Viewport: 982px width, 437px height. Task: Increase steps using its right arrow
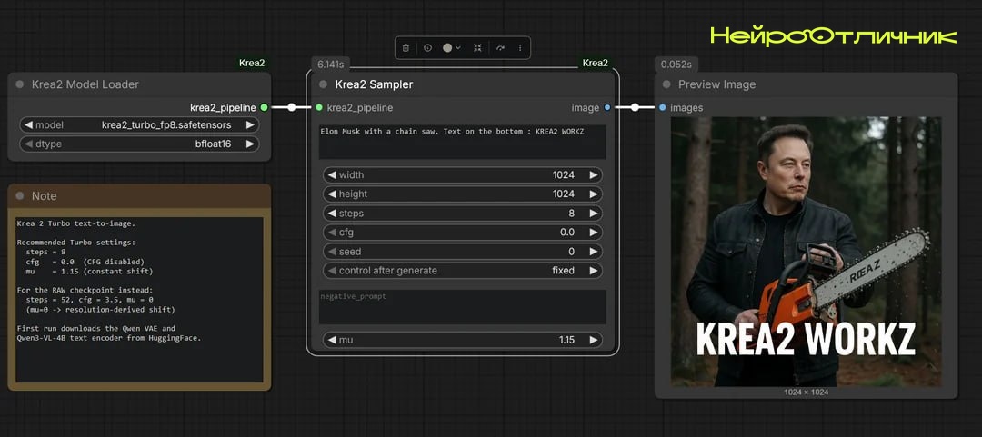(x=594, y=214)
